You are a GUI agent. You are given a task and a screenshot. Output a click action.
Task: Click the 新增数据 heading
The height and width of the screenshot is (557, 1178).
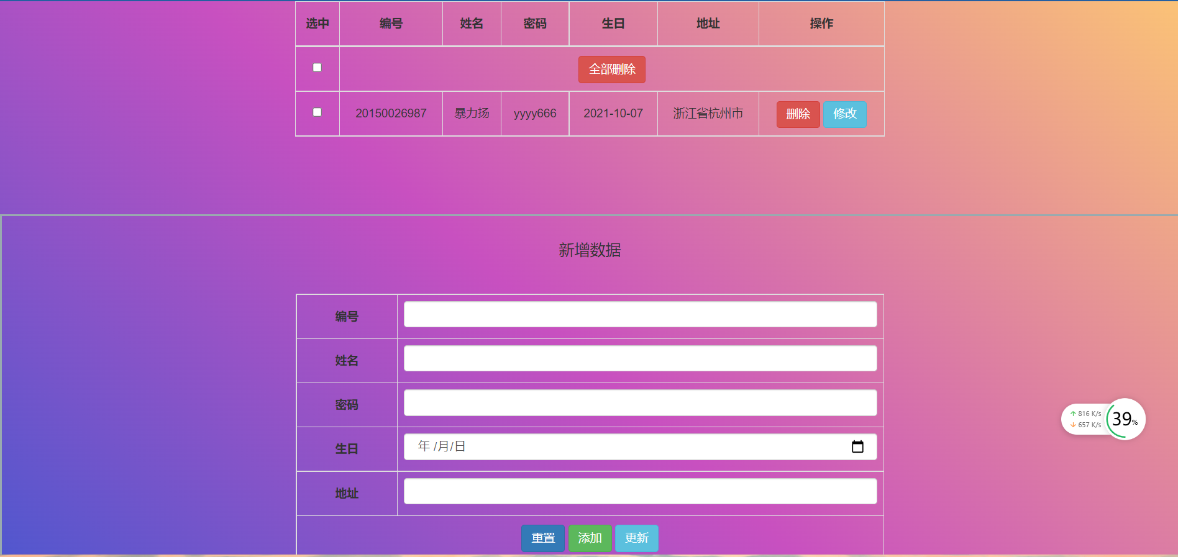pyautogui.click(x=590, y=250)
